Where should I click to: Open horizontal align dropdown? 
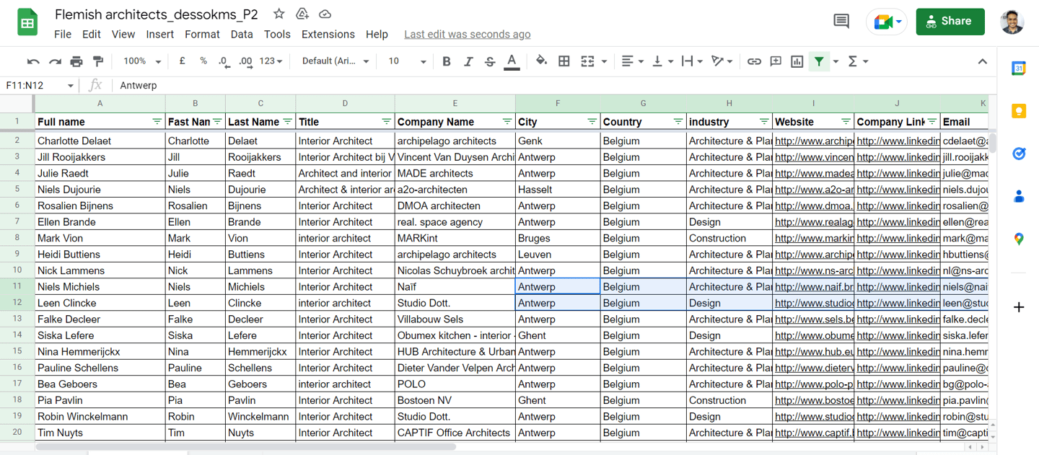pos(633,61)
